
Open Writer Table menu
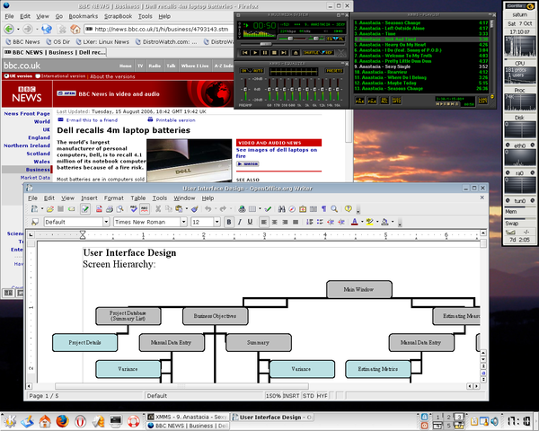tap(137, 198)
